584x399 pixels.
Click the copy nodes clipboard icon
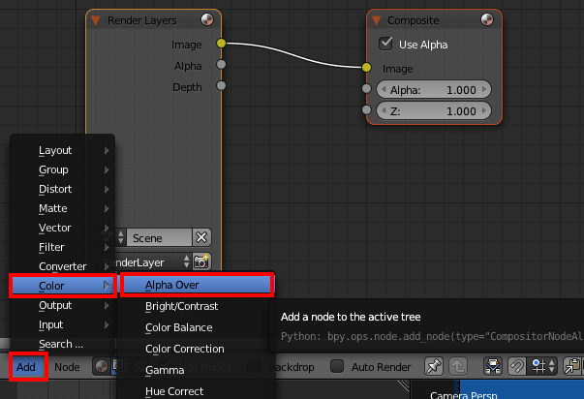(572, 367)
